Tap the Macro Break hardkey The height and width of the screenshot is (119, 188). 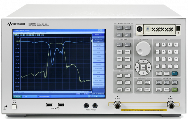[x=175, y=83]
